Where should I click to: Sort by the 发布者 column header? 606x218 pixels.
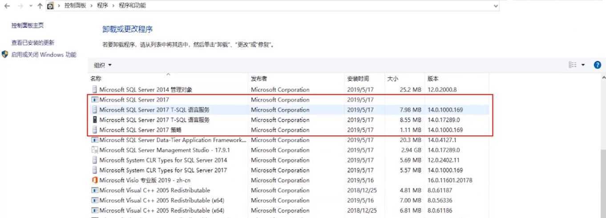click(x=259, y=79)
